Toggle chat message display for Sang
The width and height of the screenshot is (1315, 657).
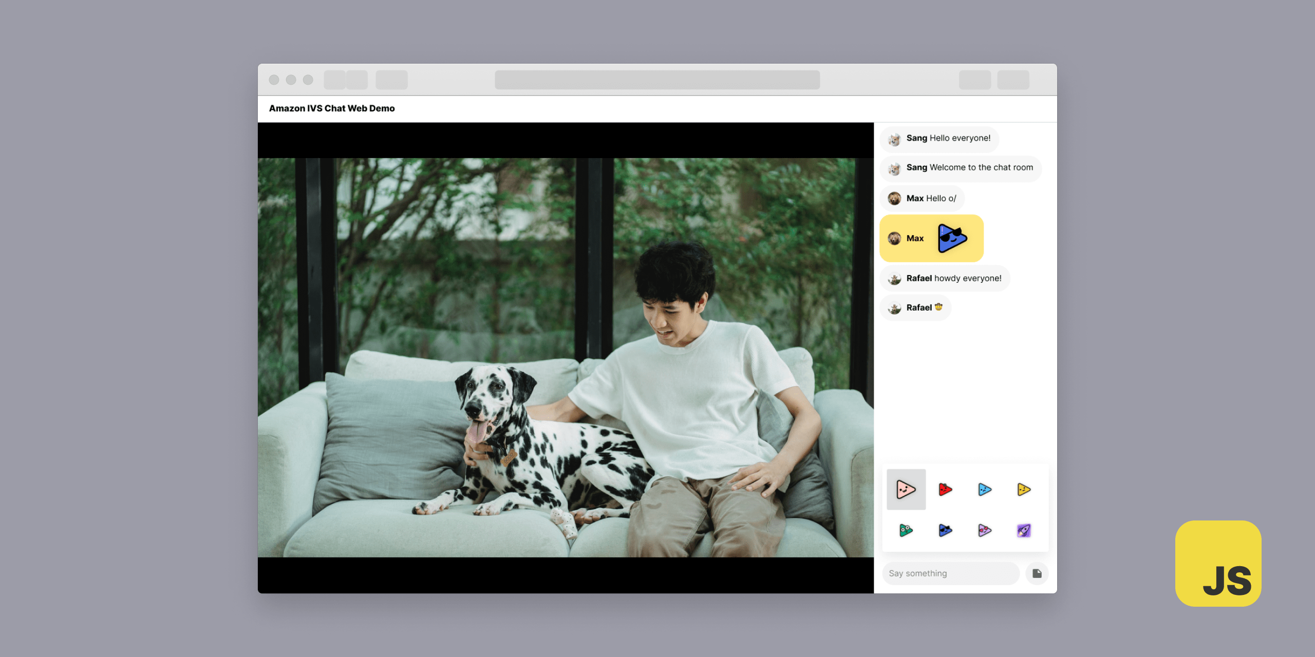[x=894, y=138]
